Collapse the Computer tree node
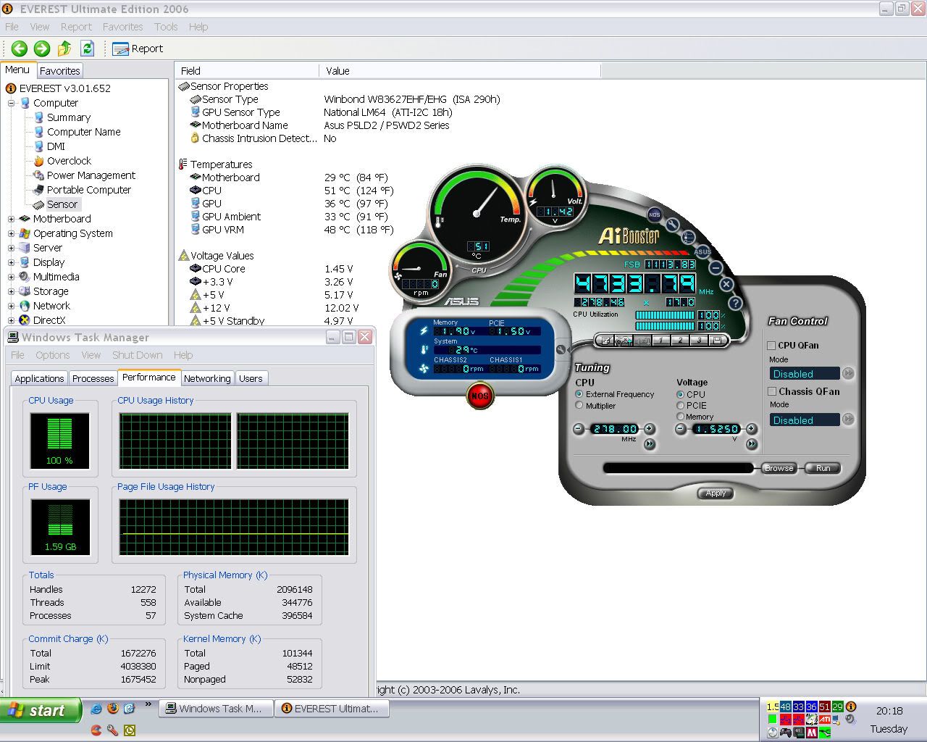The image size is (927, 742). click(x=12, y=103)
